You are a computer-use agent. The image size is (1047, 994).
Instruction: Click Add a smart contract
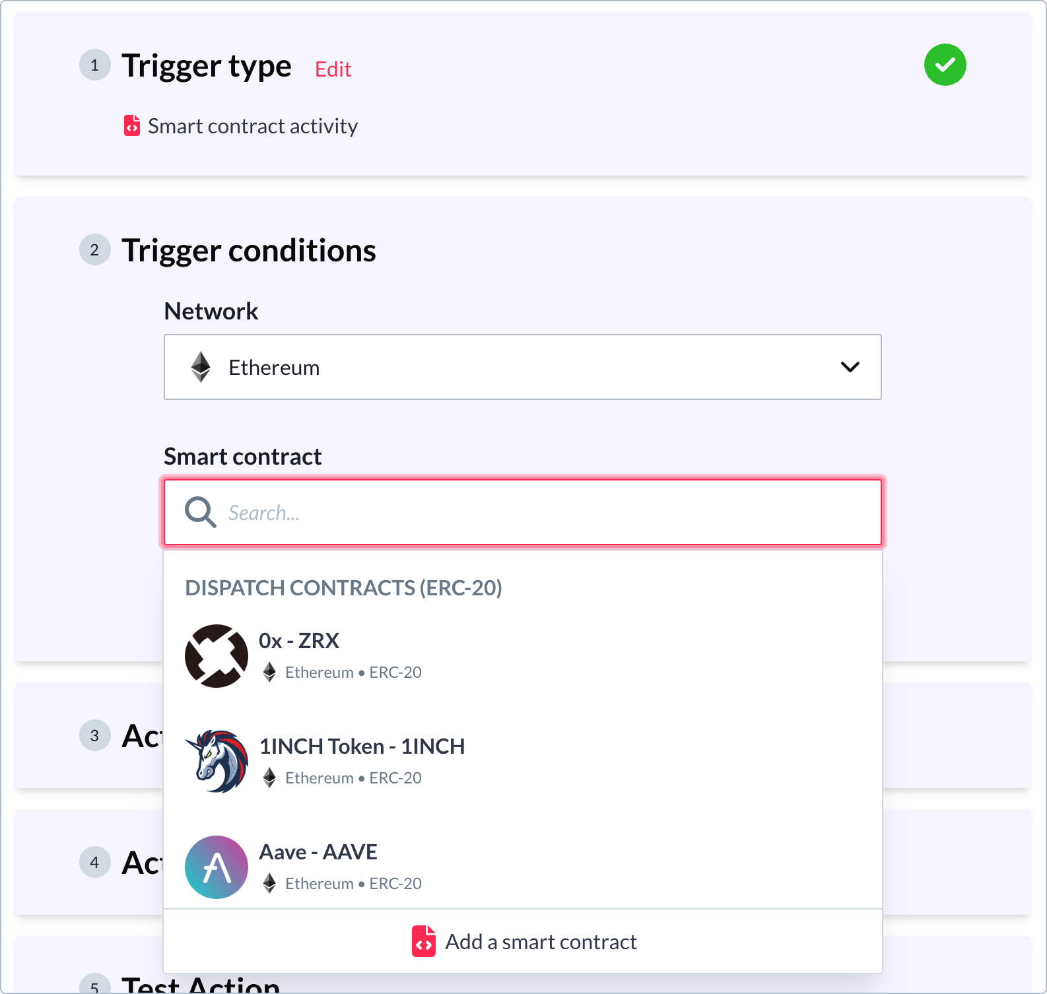(541, 941)
